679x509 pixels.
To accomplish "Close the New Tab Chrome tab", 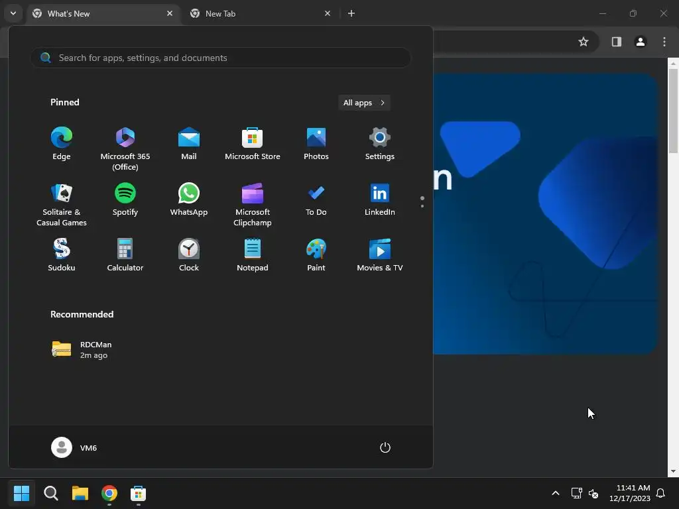I will click(x=328, y=13).
